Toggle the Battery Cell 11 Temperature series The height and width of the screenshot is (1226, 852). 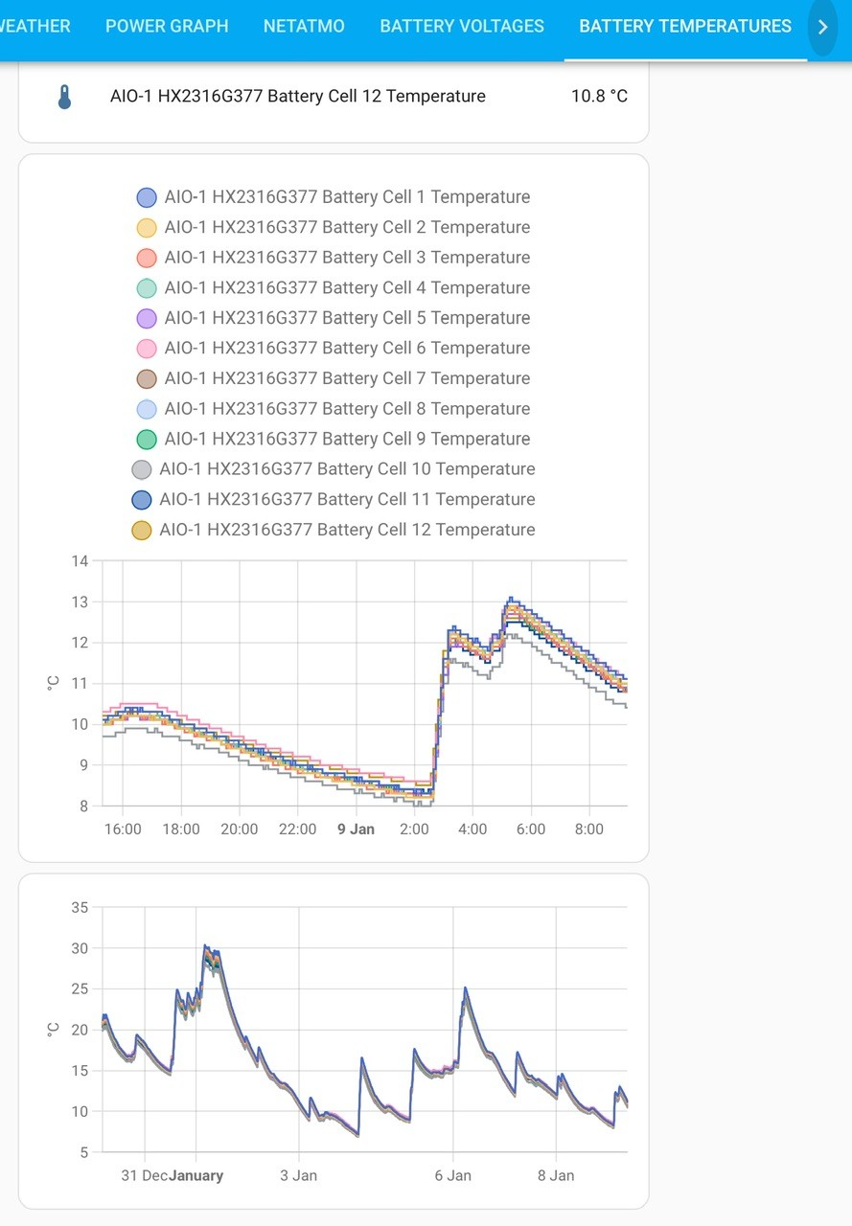[334, 499]
